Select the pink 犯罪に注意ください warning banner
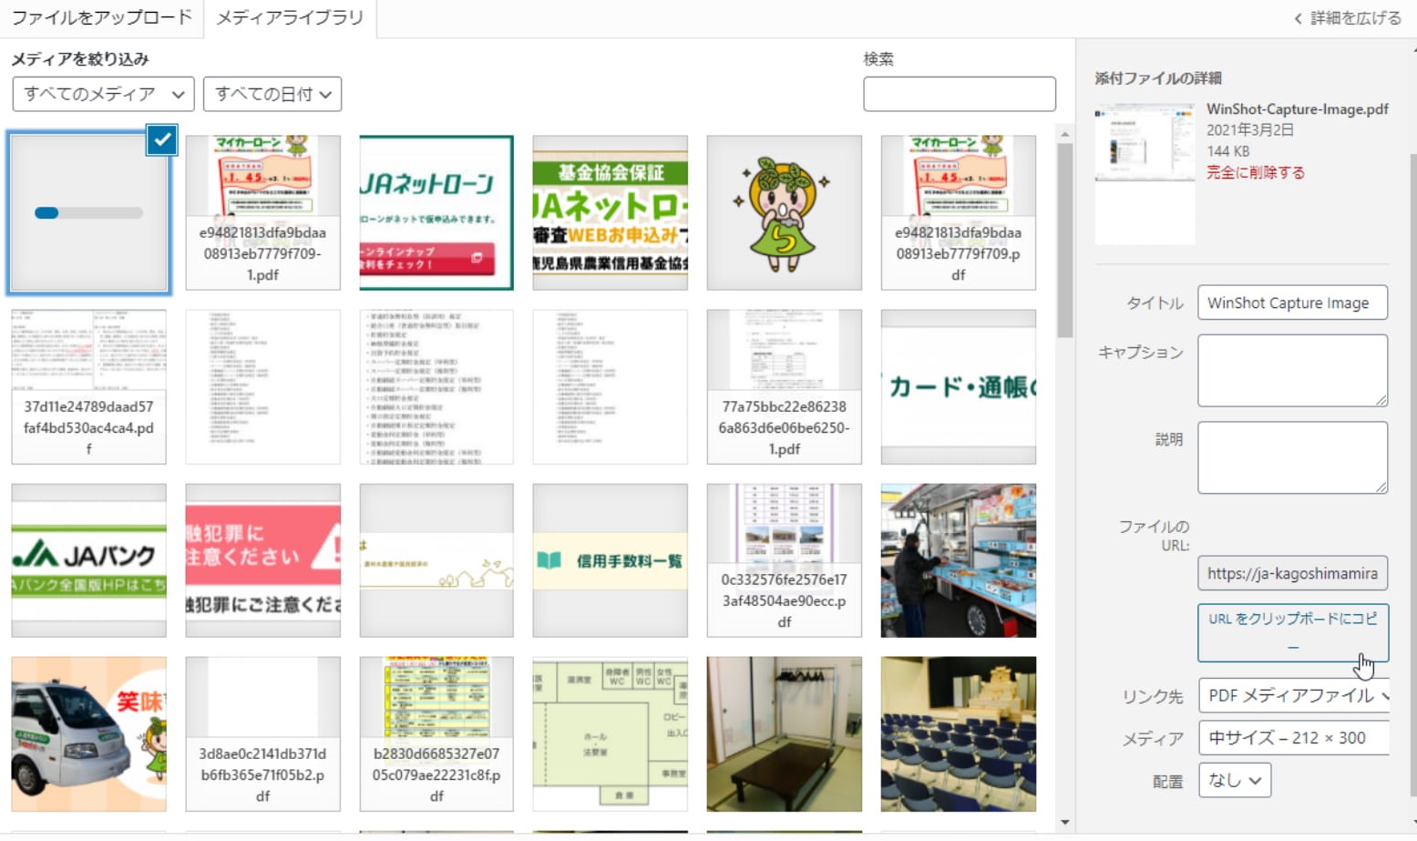 coord(262,560)
